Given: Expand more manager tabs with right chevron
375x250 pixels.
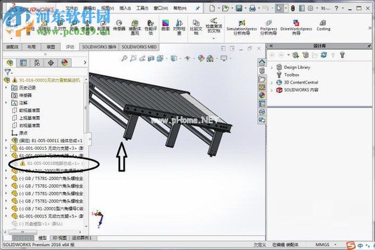Looking at the screenshot, I should (85, 63).
